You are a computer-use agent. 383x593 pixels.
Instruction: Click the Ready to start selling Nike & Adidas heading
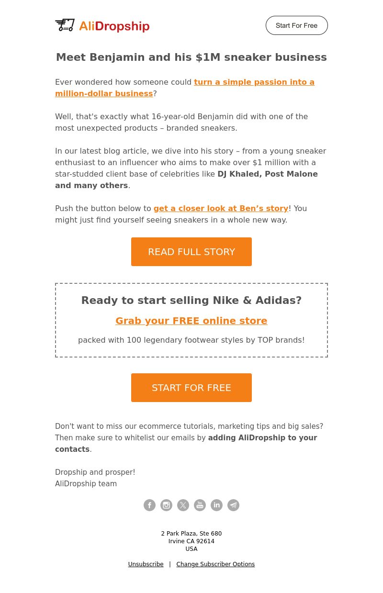click(x=191, y=301)
